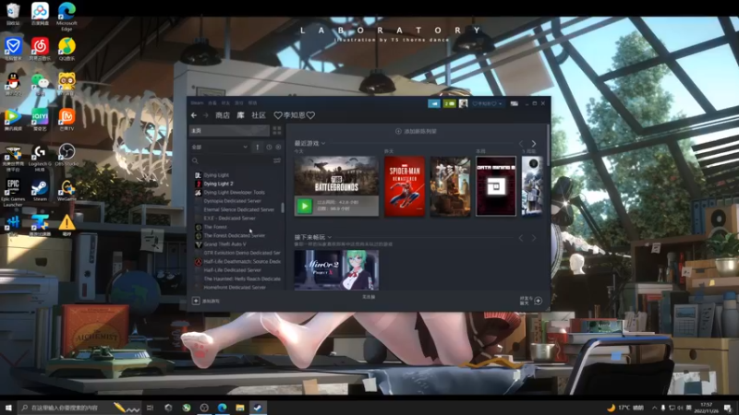Open the Recycle Bin desktop icon
739x415 pixels.
coord(13,14)
